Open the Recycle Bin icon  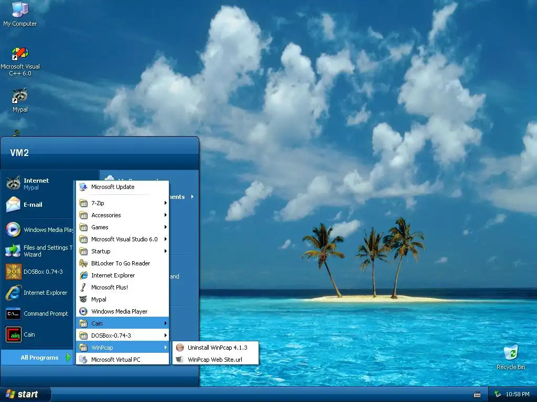pos(511,357)
